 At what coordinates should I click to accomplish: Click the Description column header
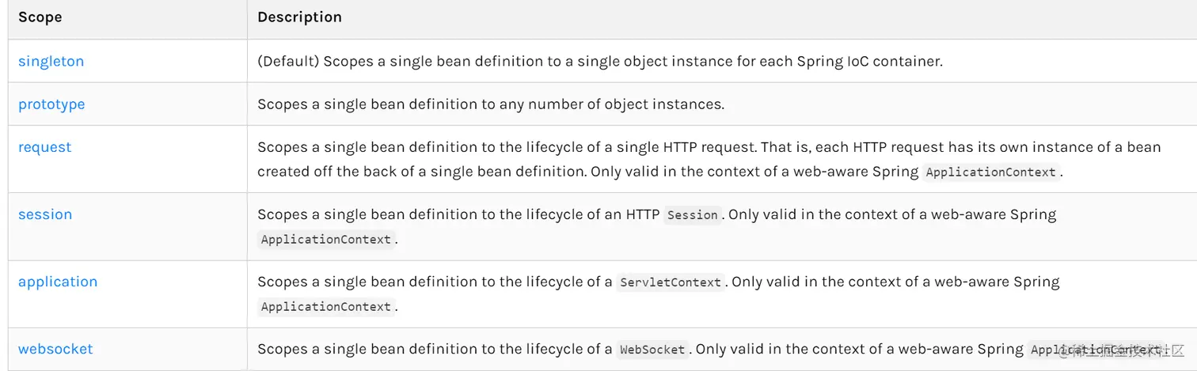pyautogui.click(x=299, y=17)
